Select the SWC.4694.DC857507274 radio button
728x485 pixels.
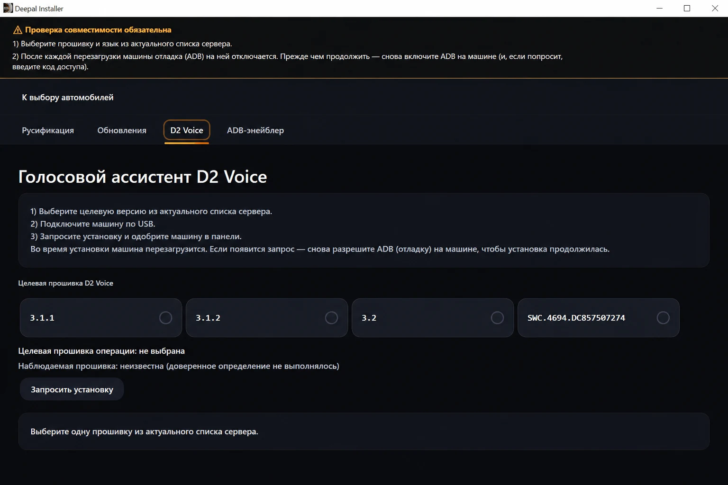(663, 318)
